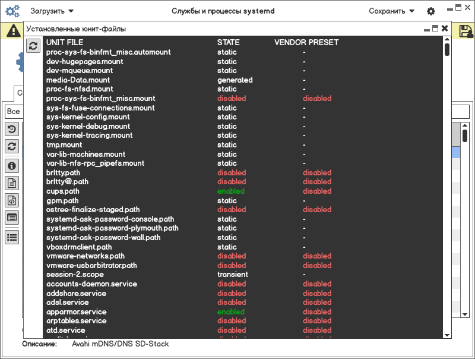The width and height of the screenshot is (475, 359).
Task: Refresh the installed unit files list
Action: point(33,45)
